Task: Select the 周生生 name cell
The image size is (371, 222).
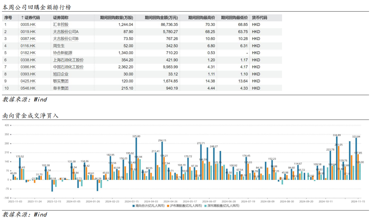Action: click(x=58, y=46)
